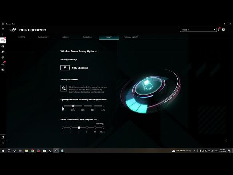Open Cortana circle on the taskbar
This screenshot has height=175, width=233.
coord(15,151)
